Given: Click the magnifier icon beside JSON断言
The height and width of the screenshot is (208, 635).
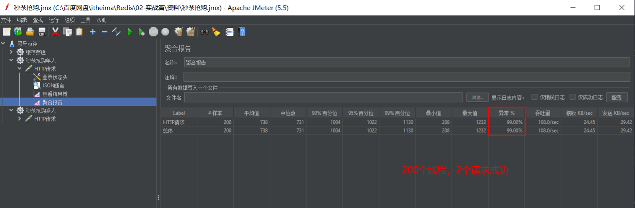Looking at the screenshot, I should [37, 85].
